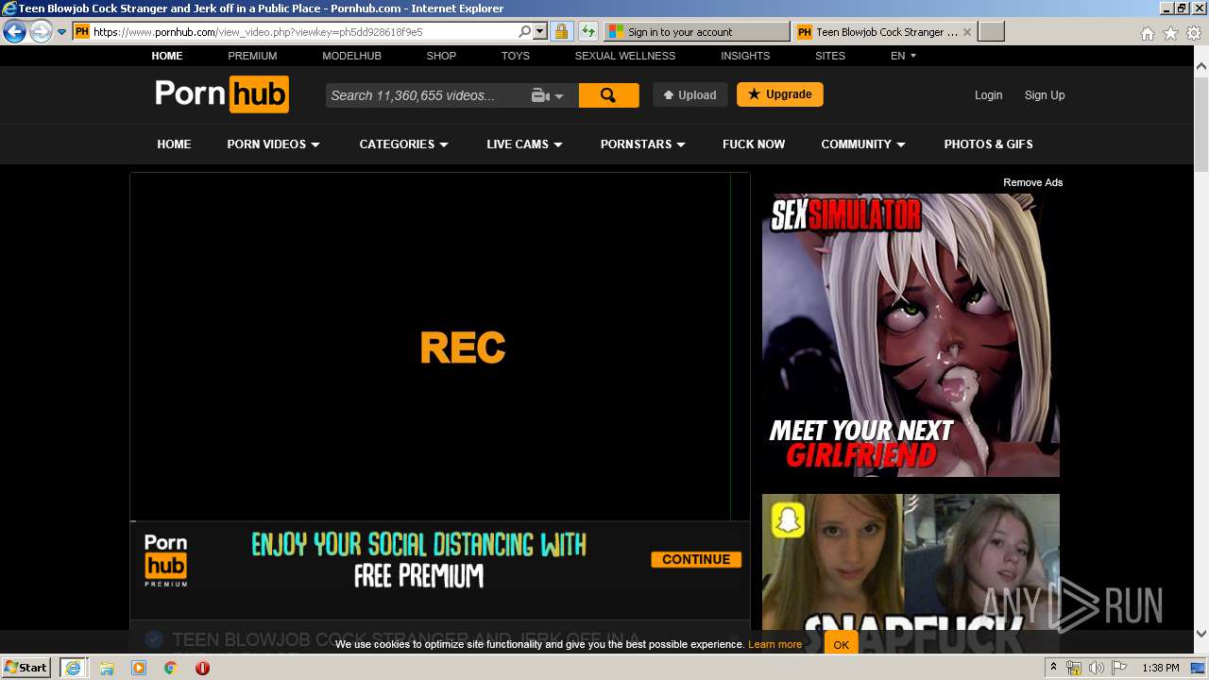Click the red Opera taskbar icon

pos(202,668)
